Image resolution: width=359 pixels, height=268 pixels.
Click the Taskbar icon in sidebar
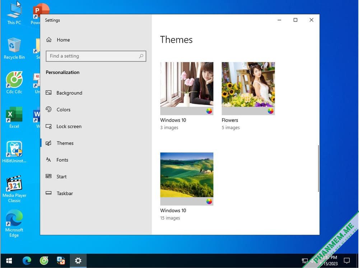point(48,193)
